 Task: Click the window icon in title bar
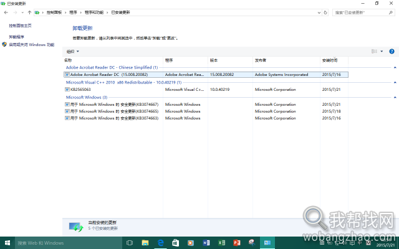tap(3, 4)
